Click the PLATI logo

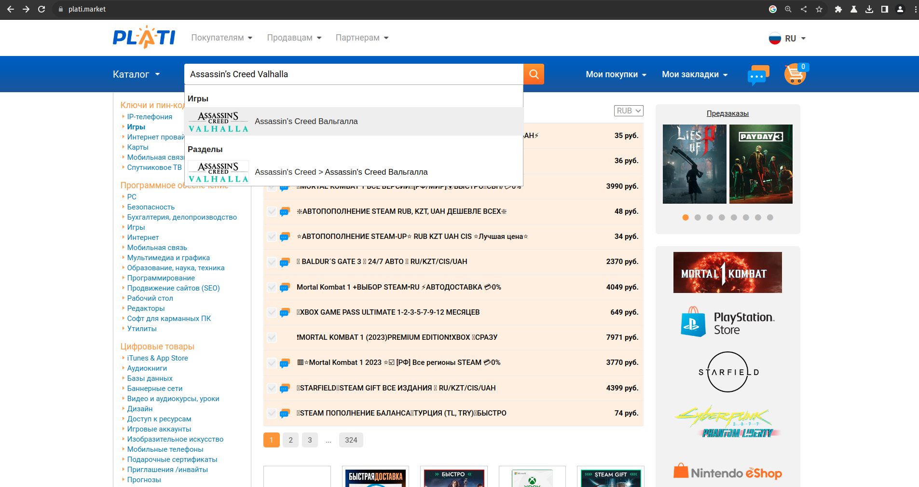click(x=144, y=37)
